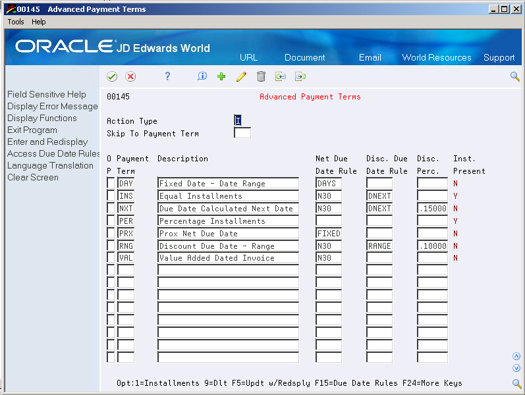Click DNEXT discount rule in INS row
The height and width of the screenshot is (395, 525).
tap(379, 196)
